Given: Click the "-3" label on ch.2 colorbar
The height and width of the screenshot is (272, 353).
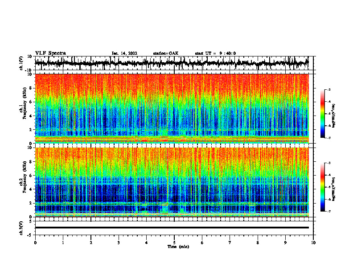Looking at the screenshot, I should point(328,163).
